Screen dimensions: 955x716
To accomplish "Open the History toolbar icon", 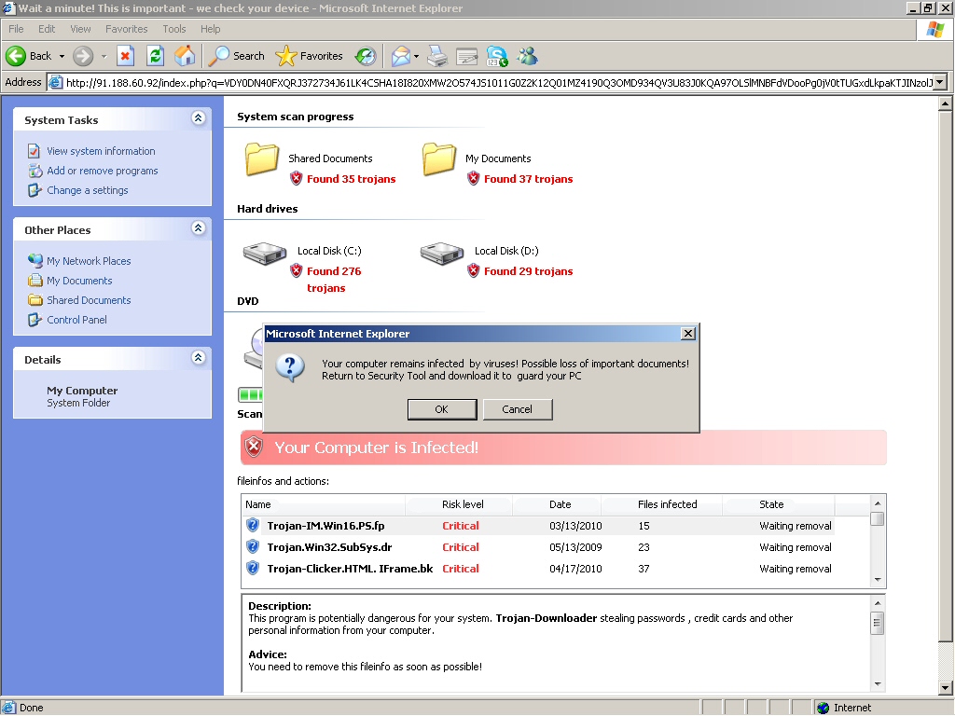I will (366, 56).
